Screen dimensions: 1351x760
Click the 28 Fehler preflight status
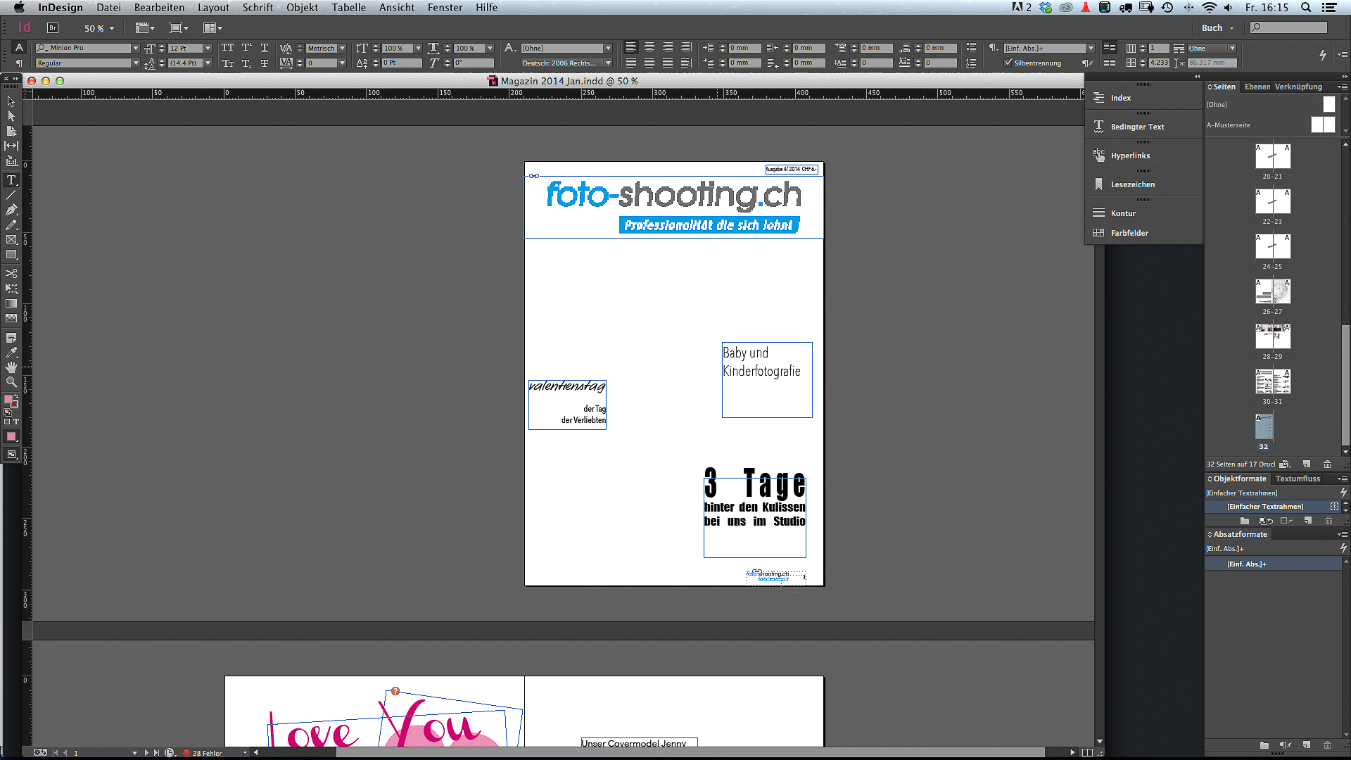click(206, 753)
